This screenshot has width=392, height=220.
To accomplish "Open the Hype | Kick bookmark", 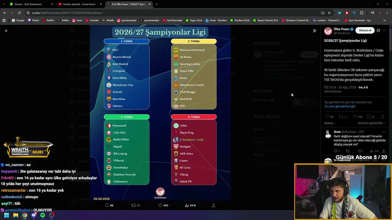I will 194,20.
